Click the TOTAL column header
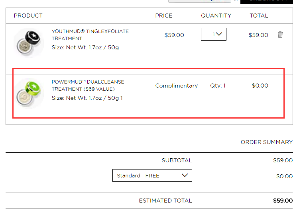 [259, 16]
